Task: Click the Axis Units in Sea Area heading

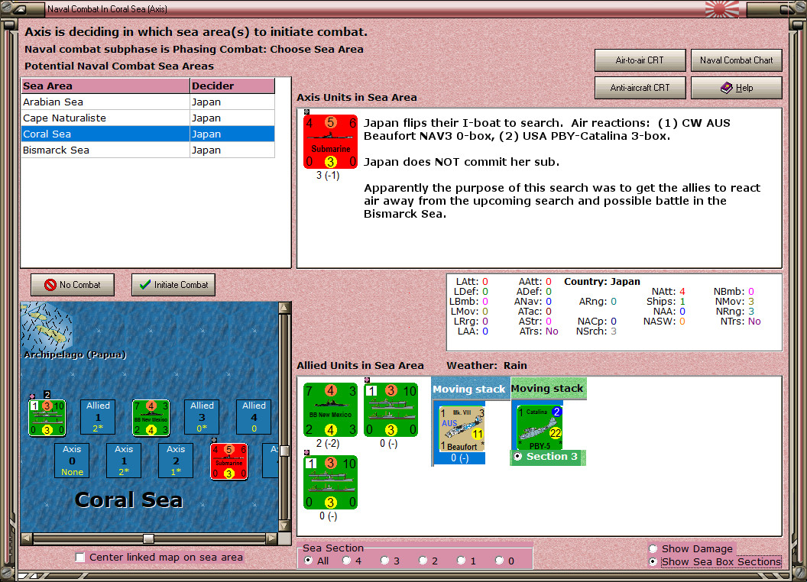Action: (357, 97)
